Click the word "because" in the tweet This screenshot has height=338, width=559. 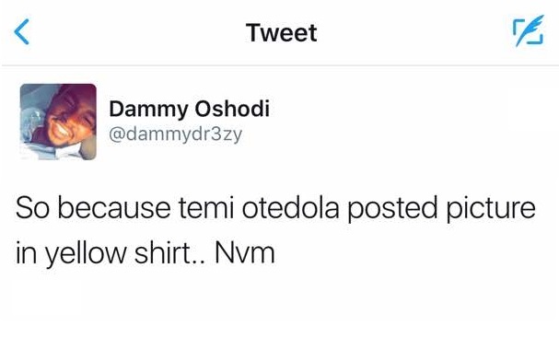coord(114,208)
